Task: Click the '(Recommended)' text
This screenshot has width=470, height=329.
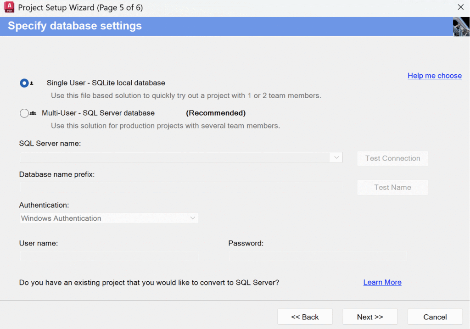Action: [x=216, y=113]
